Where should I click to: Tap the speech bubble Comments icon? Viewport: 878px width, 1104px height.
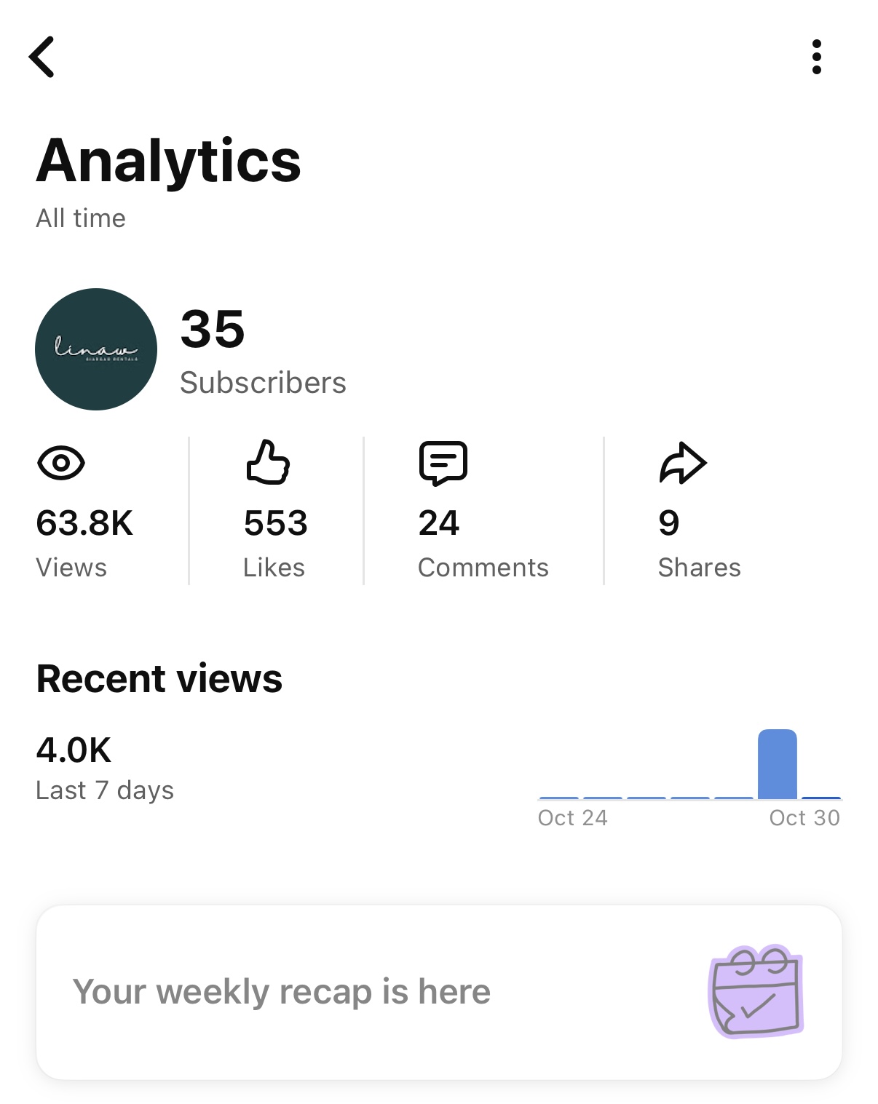pyautogui.click(x=443, y=463)
